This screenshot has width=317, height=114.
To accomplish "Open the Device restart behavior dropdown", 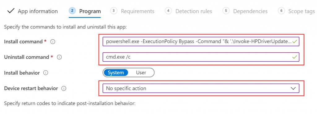I will point(201,88).
